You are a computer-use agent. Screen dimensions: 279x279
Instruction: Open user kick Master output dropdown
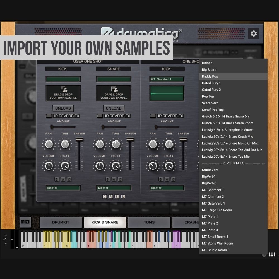pos(63,188)
